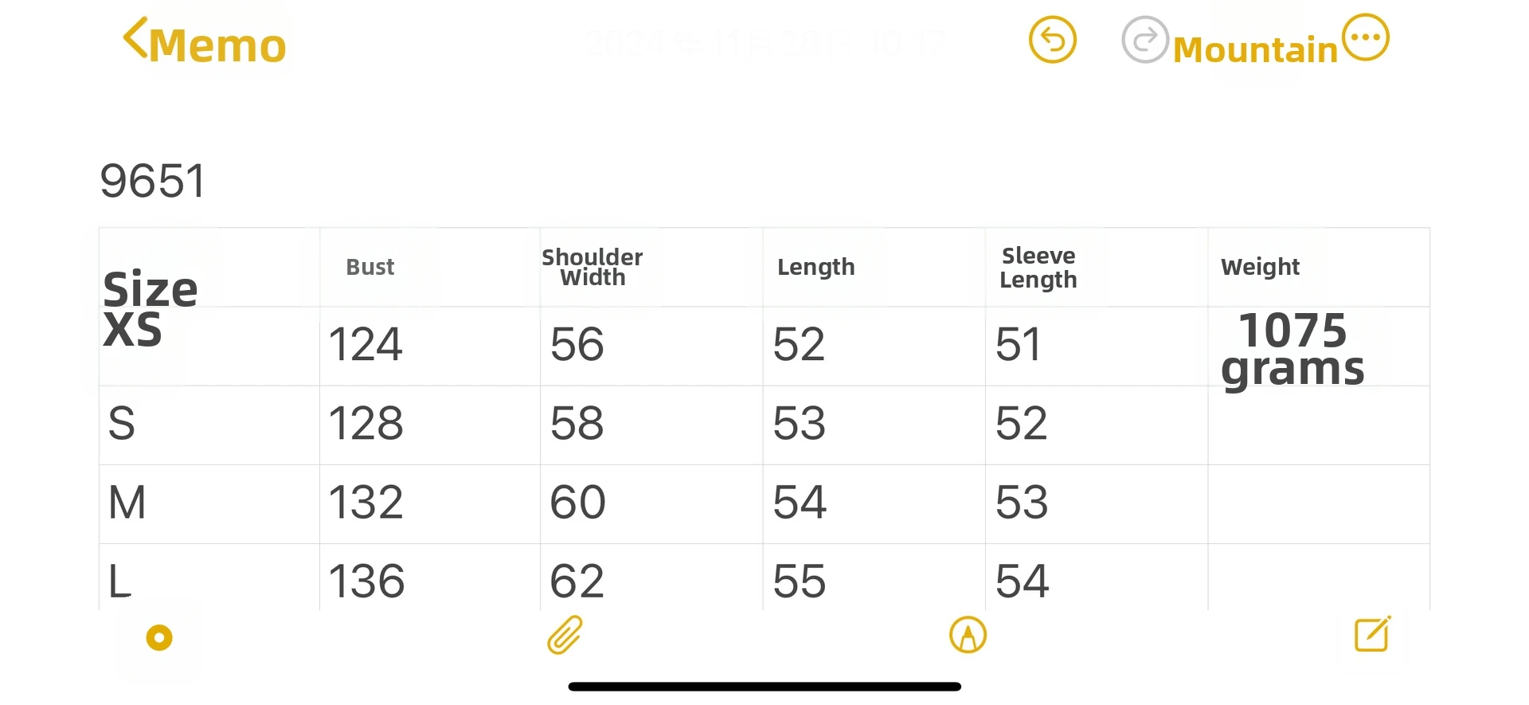Tap the redo arrow icon

[1144, 40]
